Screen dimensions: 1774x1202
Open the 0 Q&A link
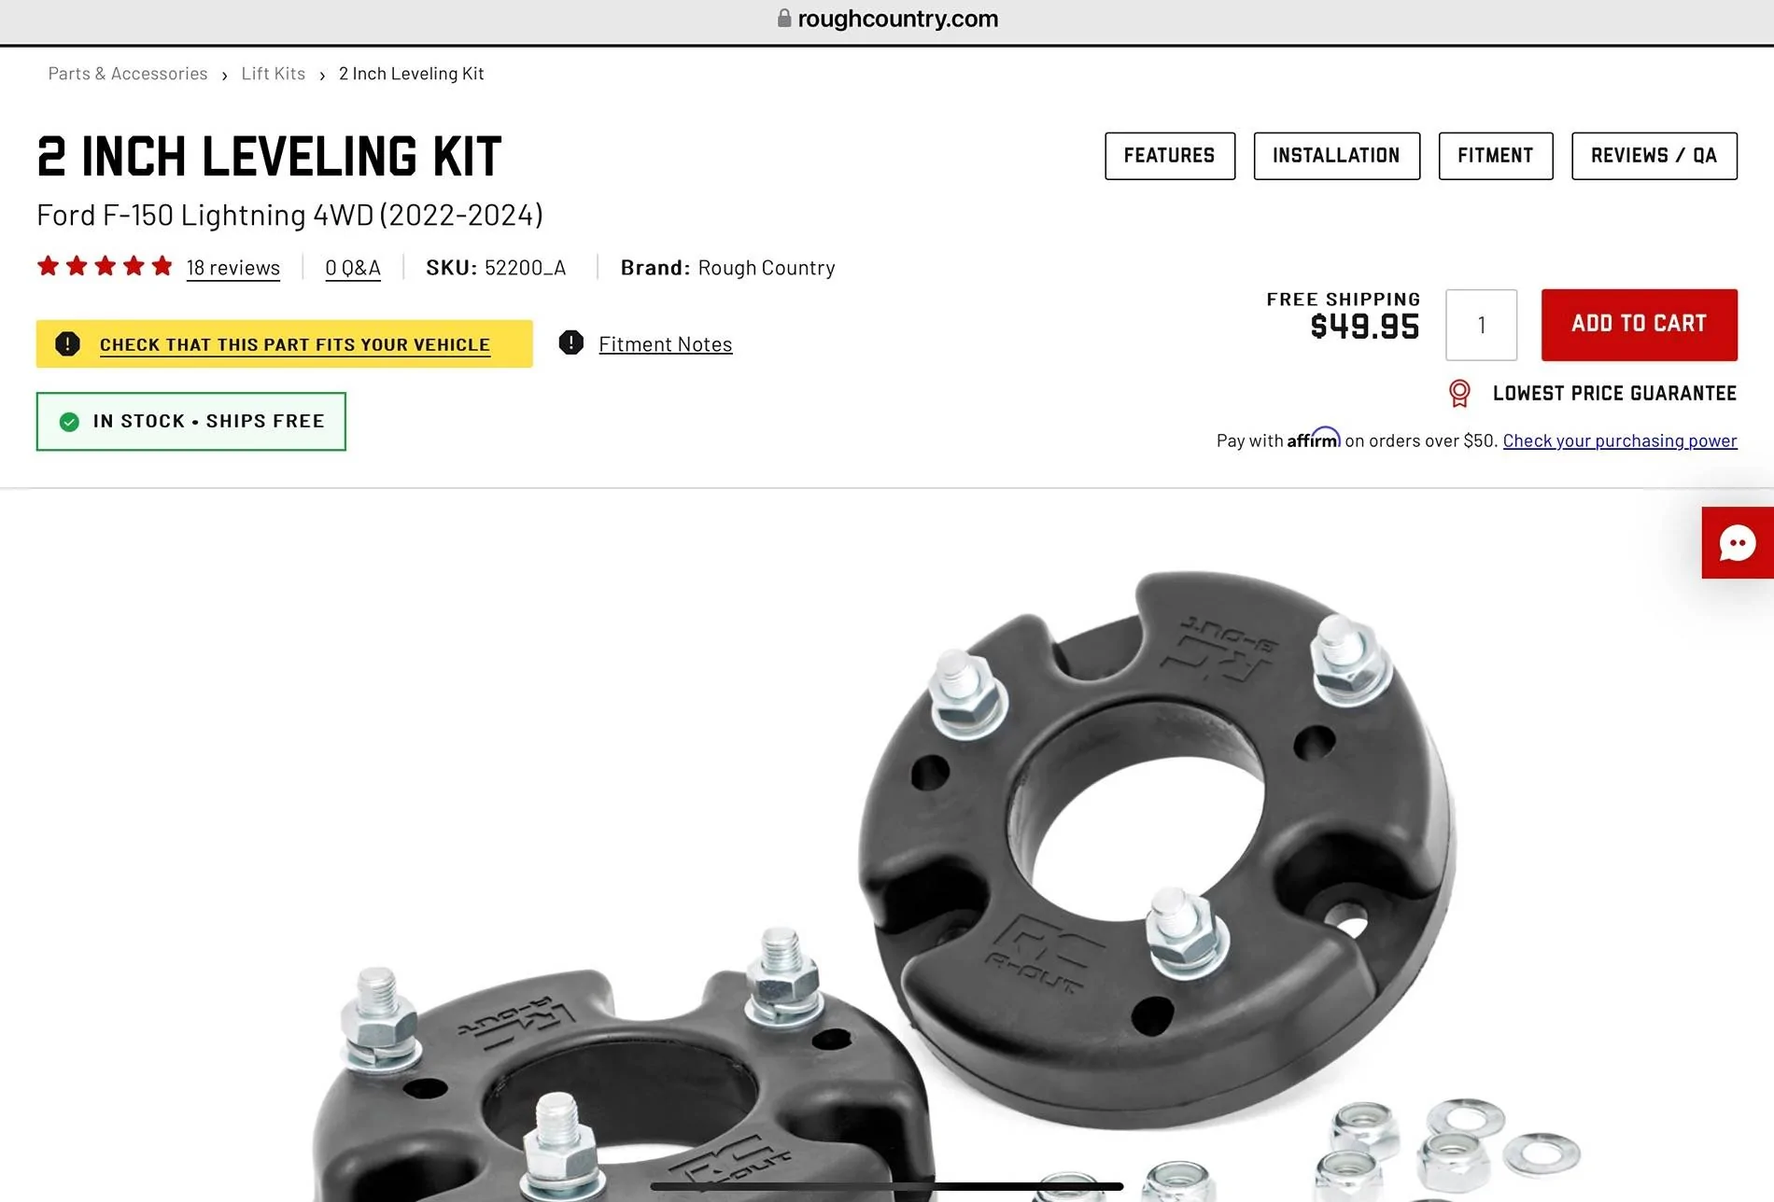353,268
